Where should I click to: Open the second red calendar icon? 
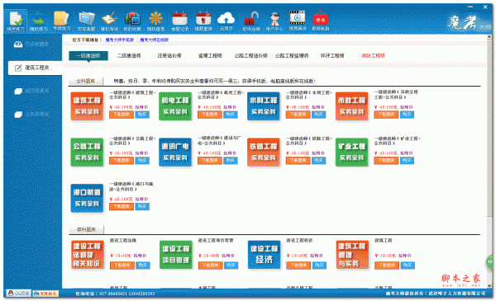(203, 21)
